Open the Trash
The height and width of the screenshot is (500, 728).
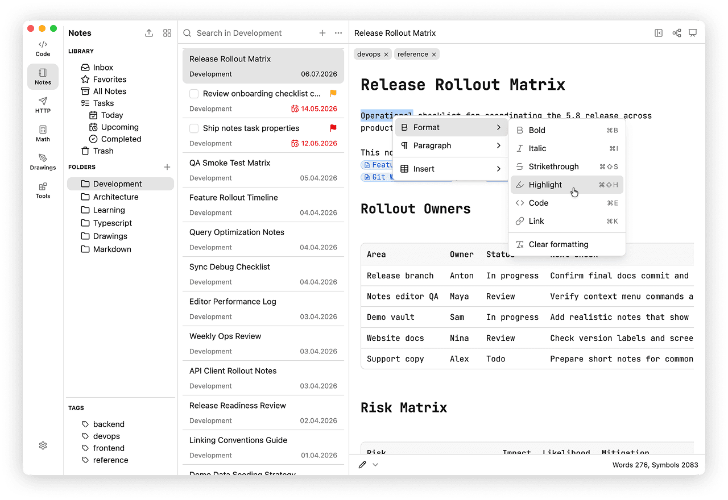[103, 151]
